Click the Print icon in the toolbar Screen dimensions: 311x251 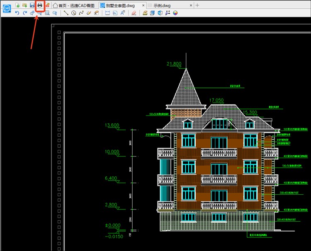40,5
